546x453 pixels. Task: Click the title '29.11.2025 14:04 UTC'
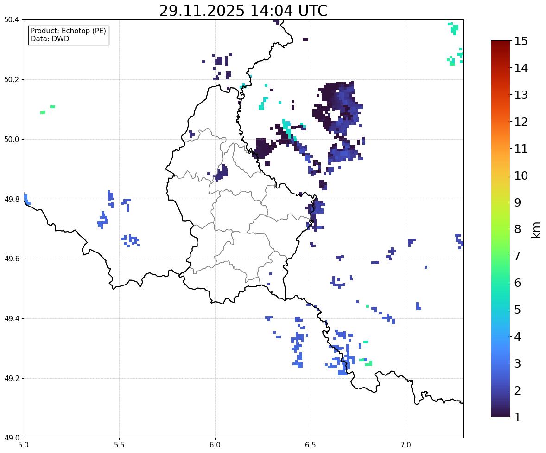coord(243,11)
